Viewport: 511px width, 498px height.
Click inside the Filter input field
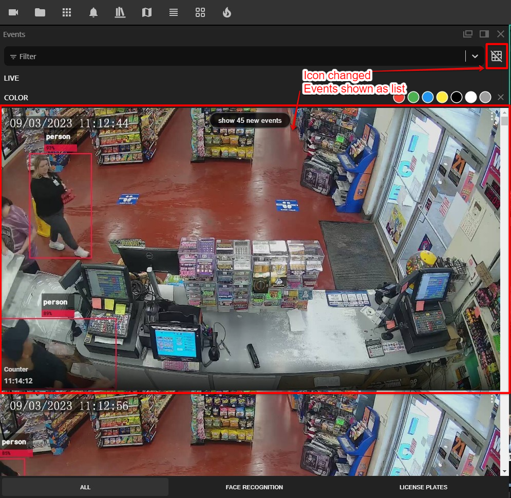click(x=231, y=56)
